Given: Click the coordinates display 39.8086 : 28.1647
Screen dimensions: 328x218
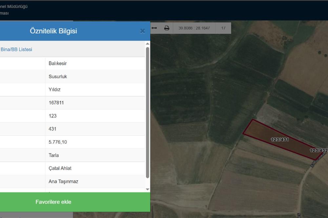Looking at the screenshot, I should pyautogui.click(x=194, y=28).
